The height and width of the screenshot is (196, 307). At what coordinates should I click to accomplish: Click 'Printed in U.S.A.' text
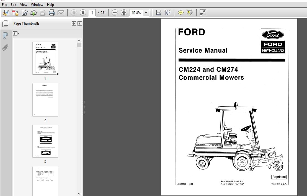coord(278,184)
